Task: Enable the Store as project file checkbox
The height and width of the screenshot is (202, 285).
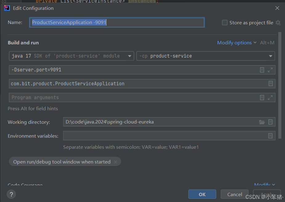Action: (x=225, y=22)
